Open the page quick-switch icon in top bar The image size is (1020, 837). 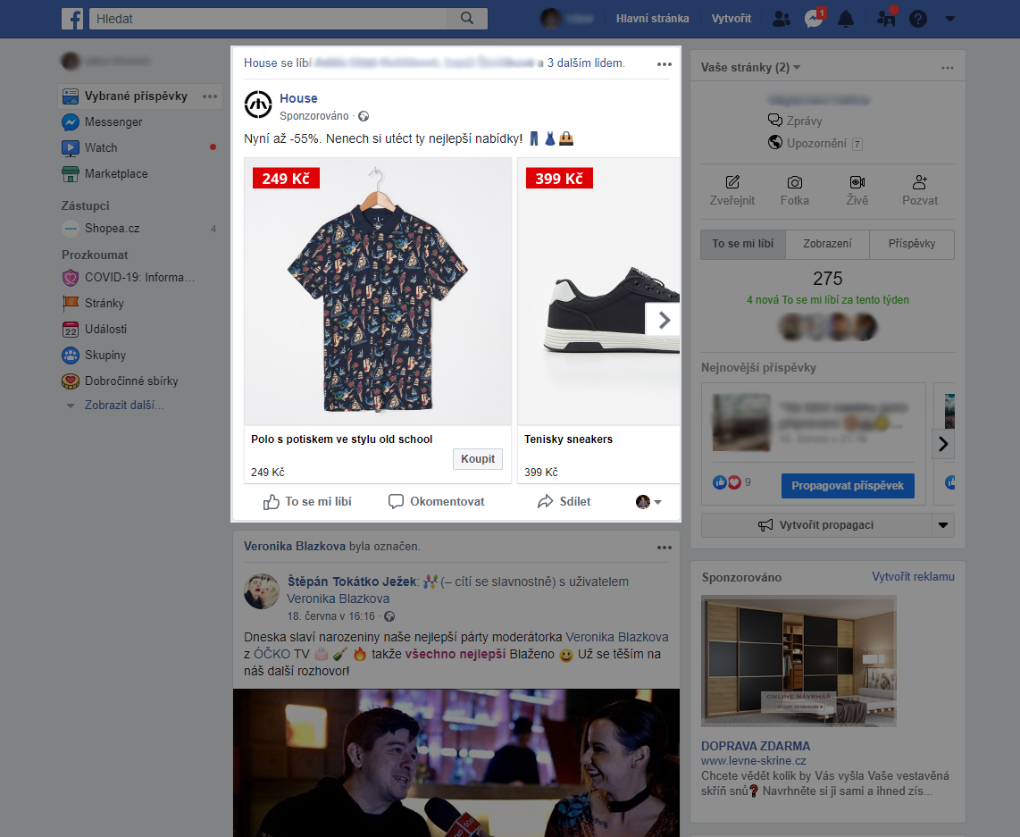coord(887,18)
